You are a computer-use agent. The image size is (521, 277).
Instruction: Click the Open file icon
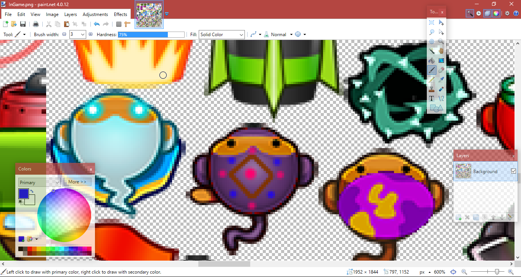point(14,24)
